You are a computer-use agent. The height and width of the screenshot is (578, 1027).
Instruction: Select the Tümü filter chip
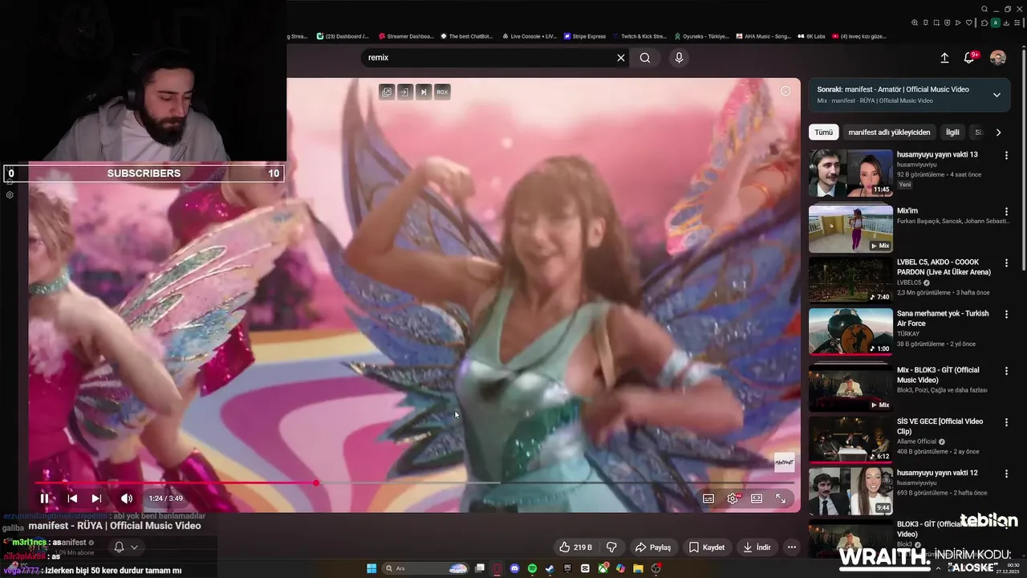coord(823,132)
